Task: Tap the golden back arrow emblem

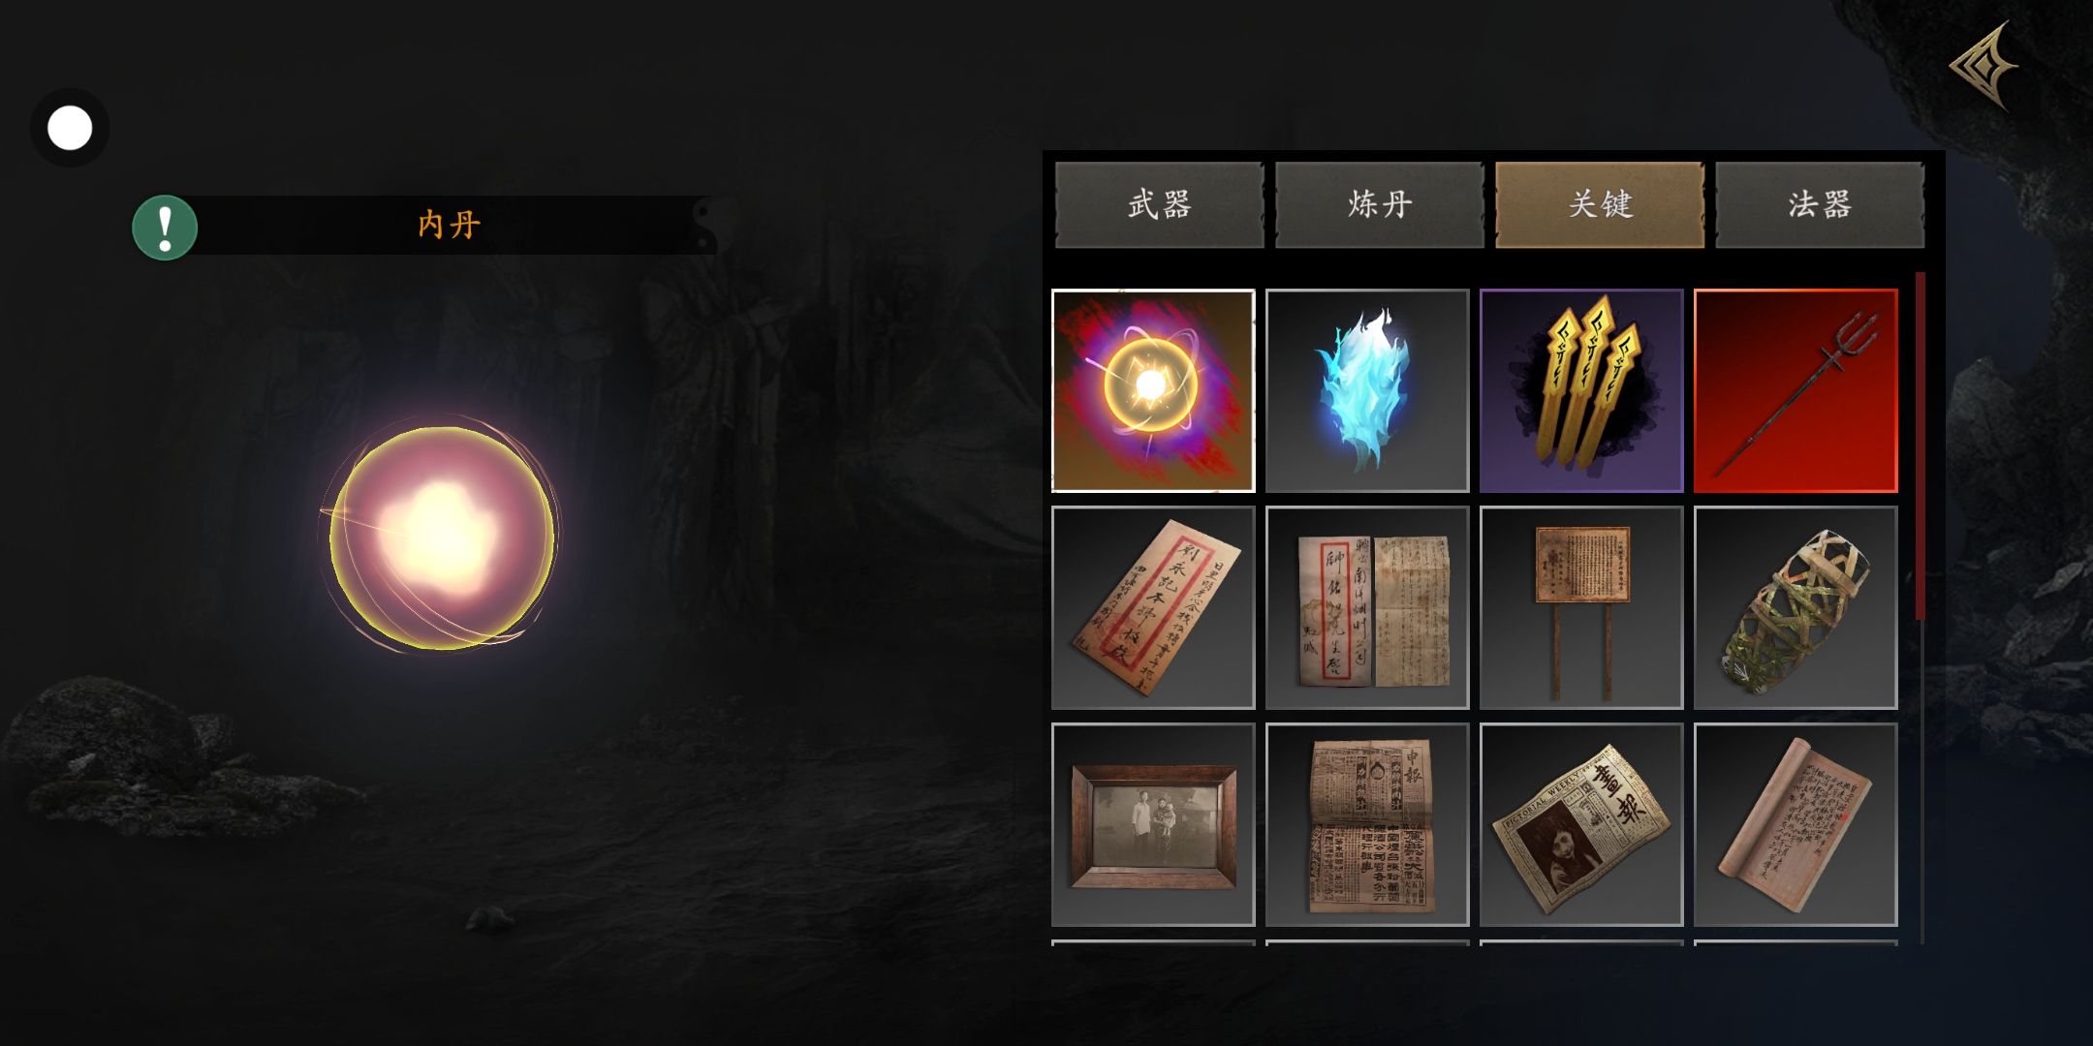Action: point(1984,66)
